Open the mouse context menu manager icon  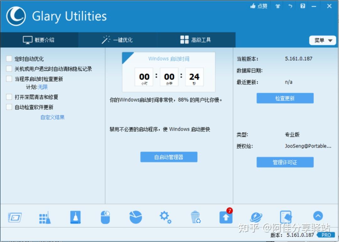pyautogui.click(x=105, y=217)
